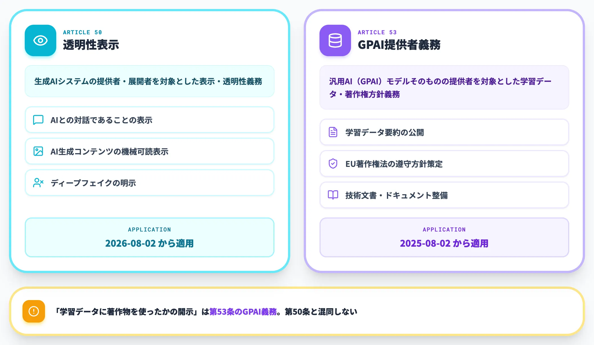This screenshot has height=345, width=594.
Task: Click the teal eye icon for Article 50
Action: (40, 40)
